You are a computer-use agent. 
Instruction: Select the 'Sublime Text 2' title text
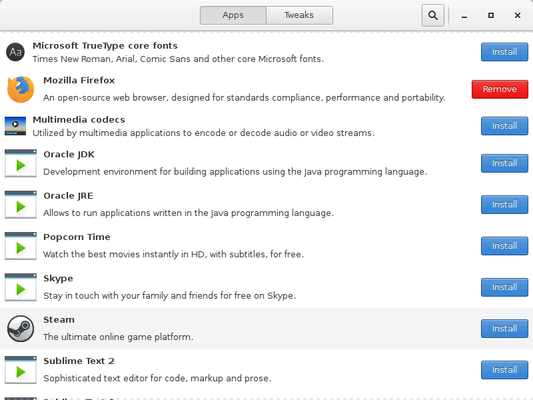79,361
